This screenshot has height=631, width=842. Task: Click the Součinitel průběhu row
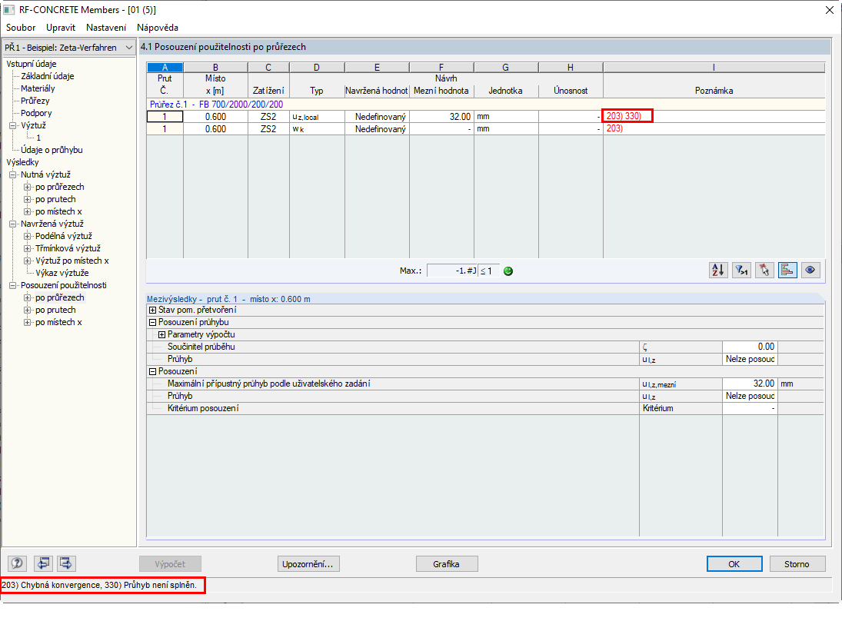click(x=485, y=347)
